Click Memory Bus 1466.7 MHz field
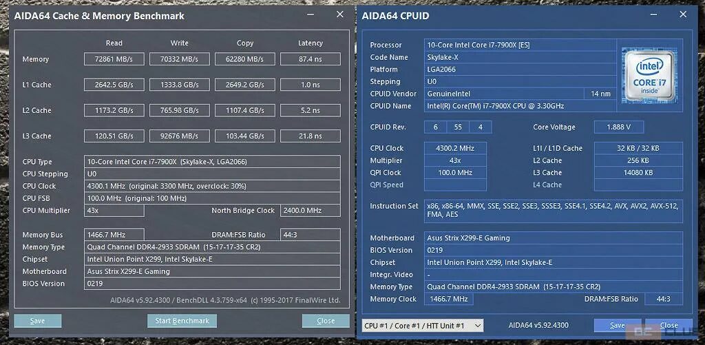The image size is (705, 345). (x=114, y=234)
